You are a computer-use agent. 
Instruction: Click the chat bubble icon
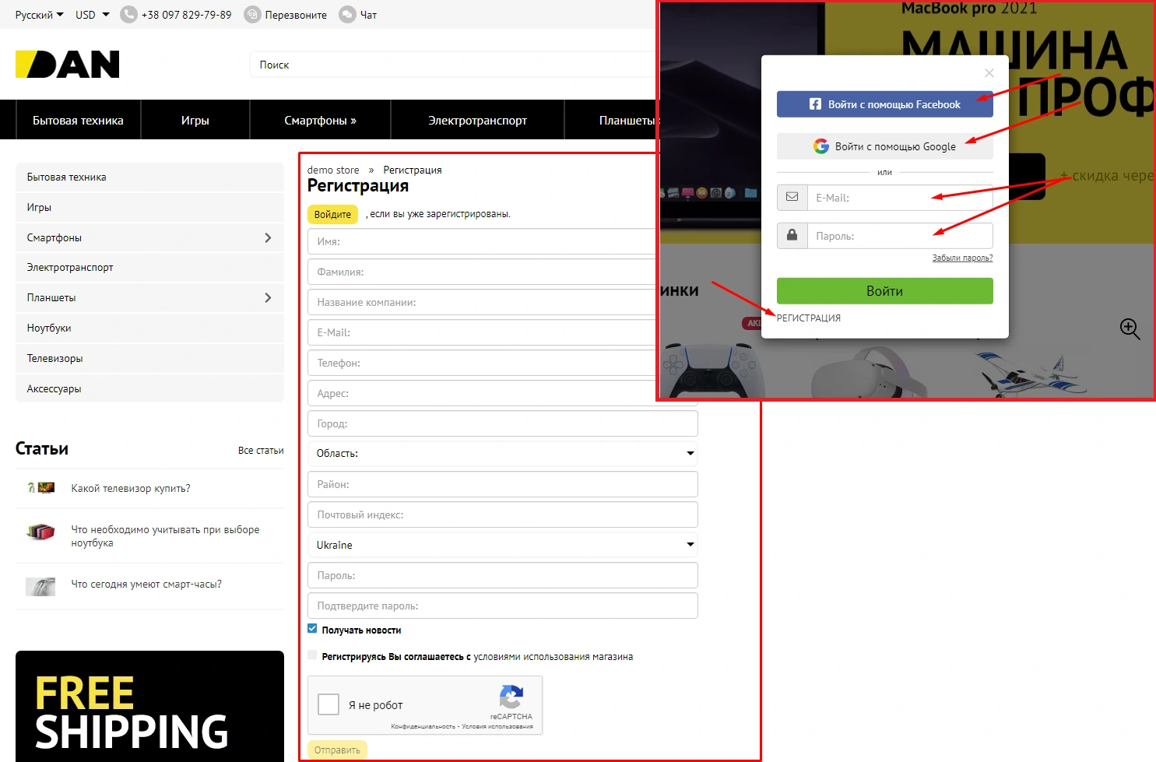347,15
